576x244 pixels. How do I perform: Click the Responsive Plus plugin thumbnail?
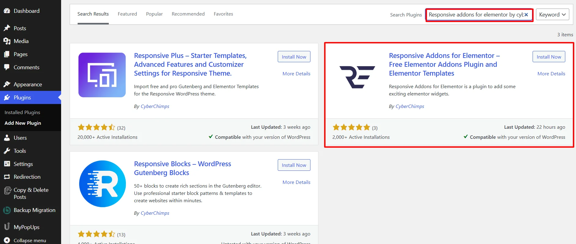(102, 75)
